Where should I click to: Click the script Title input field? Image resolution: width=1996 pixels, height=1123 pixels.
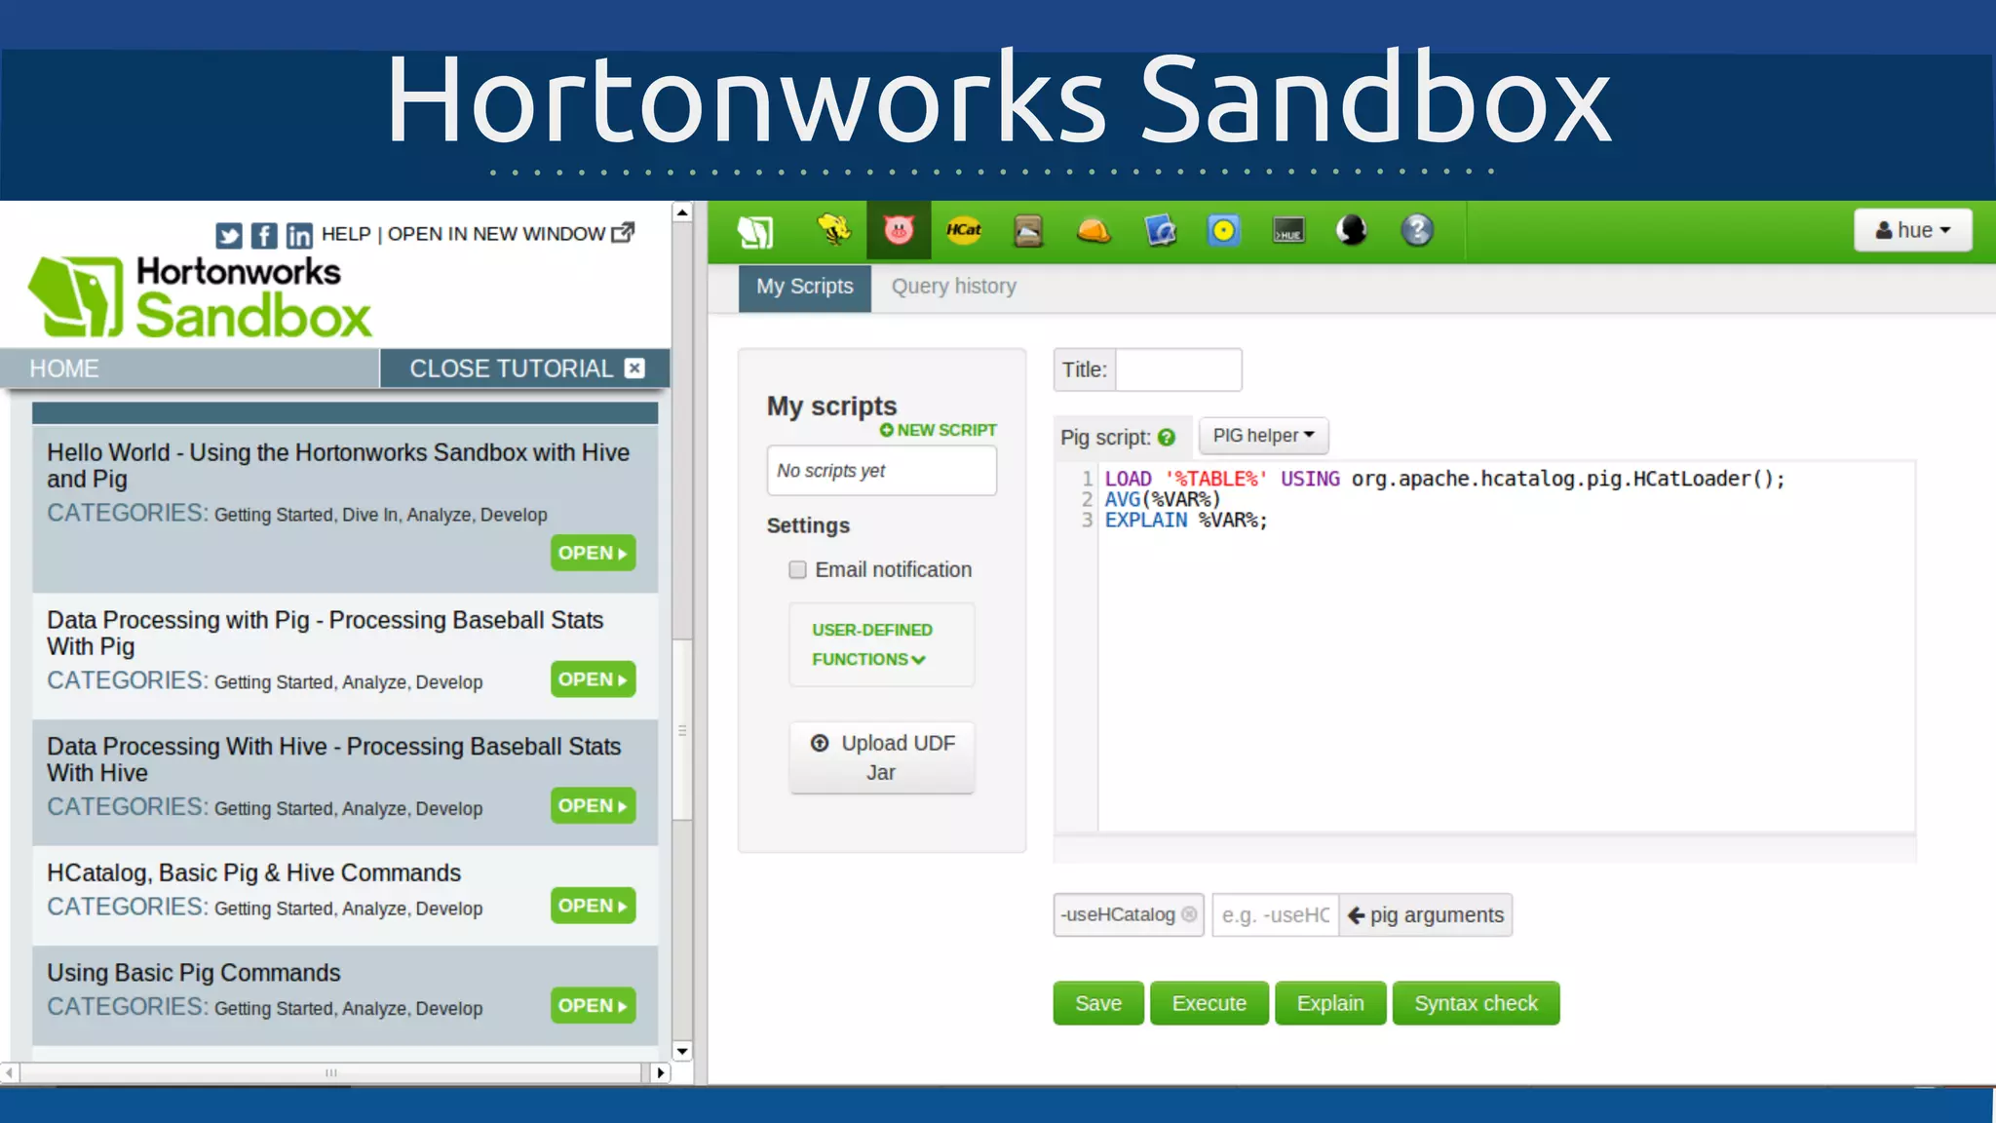[1178, 369]
